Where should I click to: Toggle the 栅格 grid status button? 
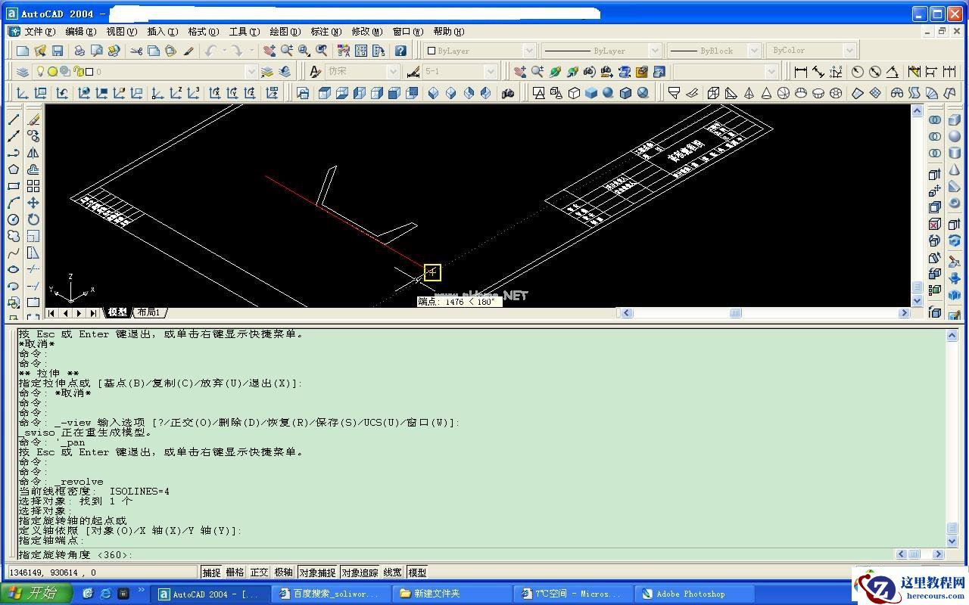[235, 572]
